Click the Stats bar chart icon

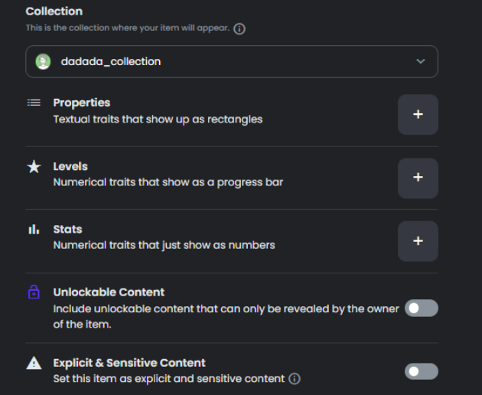pyautogui.click(x=34, y=229)
